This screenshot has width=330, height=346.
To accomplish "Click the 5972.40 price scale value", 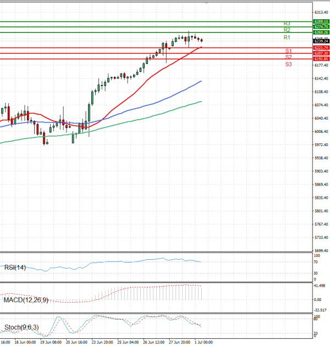I will [321, 145].
